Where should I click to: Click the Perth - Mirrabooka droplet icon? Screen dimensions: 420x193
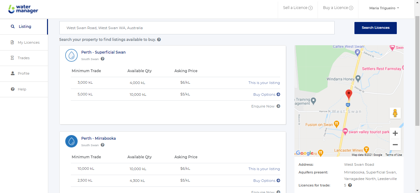pos(71,141)
